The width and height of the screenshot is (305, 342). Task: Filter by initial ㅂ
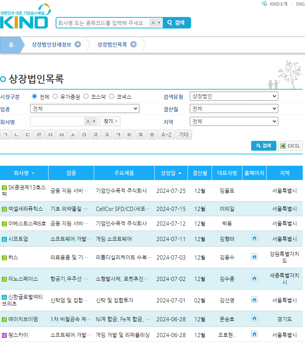62,134
